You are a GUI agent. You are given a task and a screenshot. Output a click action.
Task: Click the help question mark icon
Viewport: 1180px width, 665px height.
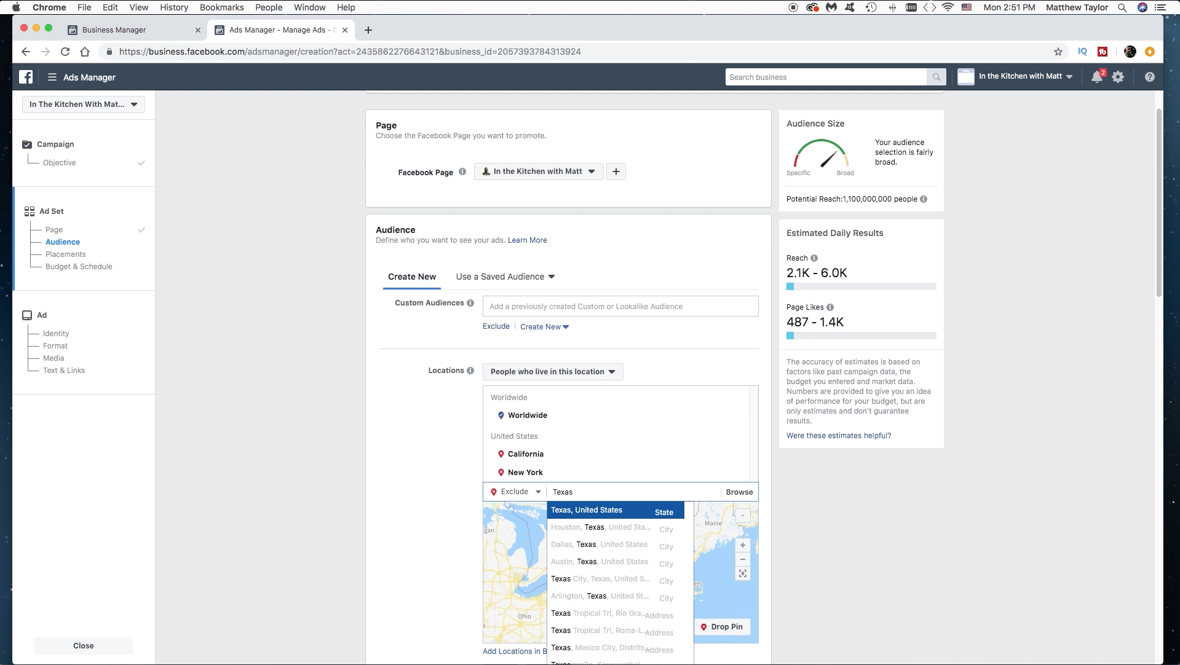[1149, 77]
